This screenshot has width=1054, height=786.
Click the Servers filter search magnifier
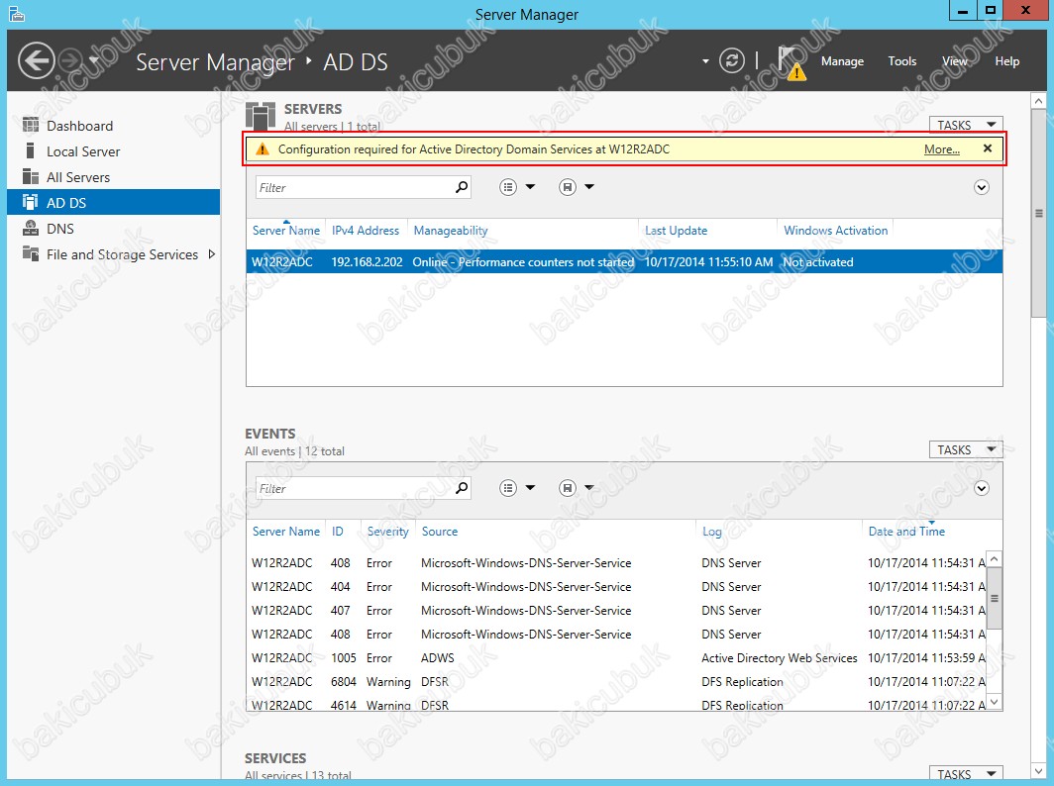462,187
